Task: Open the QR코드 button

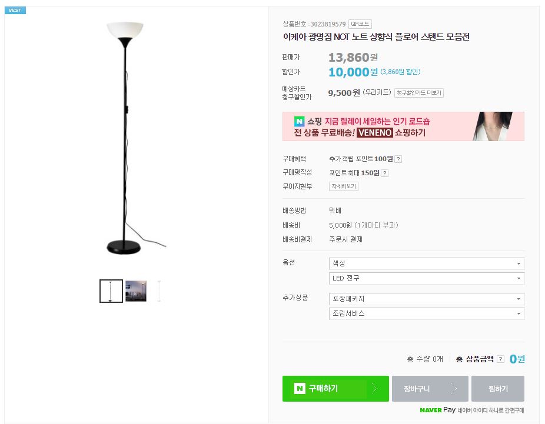Action: 360,24
